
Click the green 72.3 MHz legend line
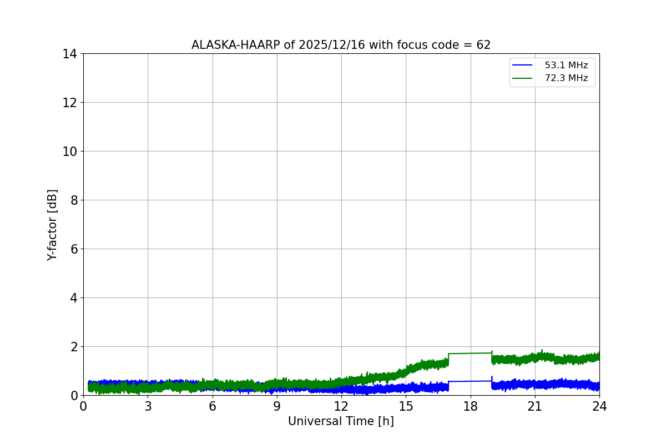[522, 78]
